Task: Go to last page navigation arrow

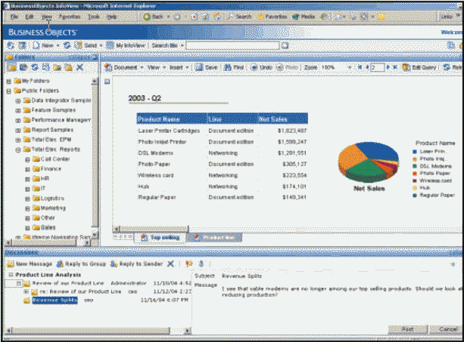Action: coord(395,68)
